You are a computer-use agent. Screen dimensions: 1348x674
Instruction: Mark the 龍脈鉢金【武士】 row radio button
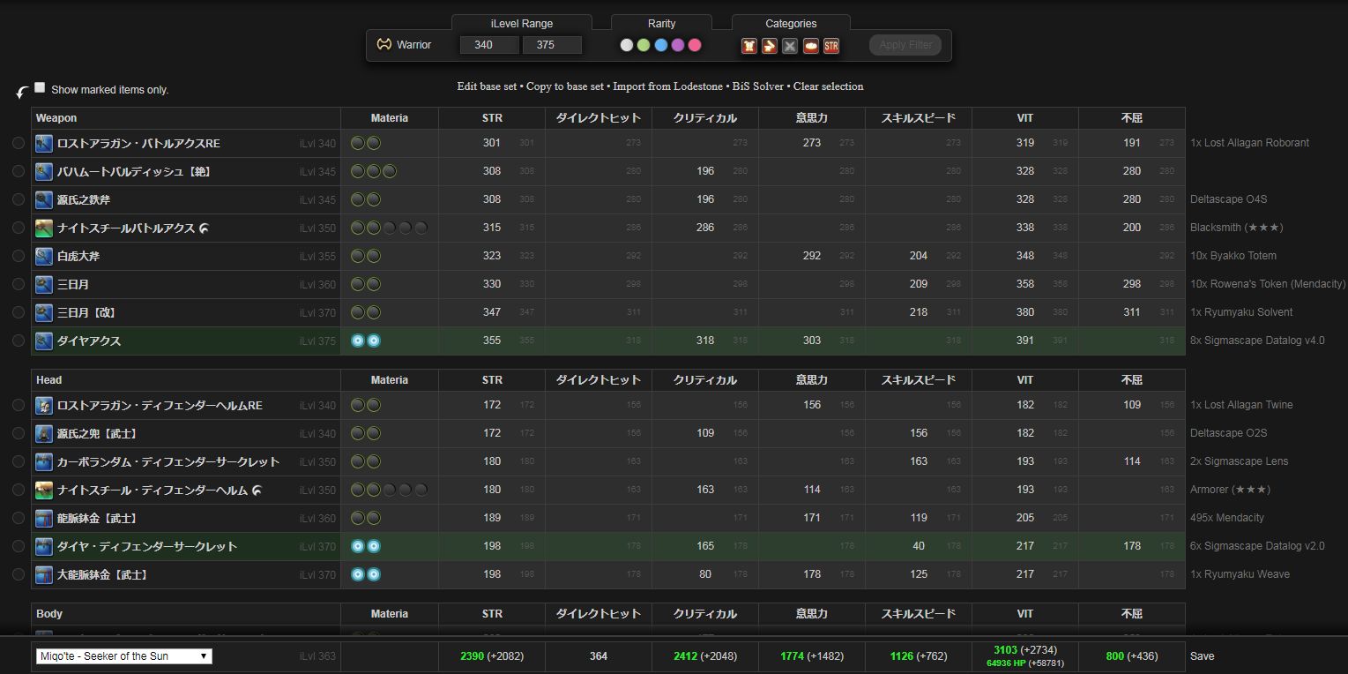coord(19,518)
